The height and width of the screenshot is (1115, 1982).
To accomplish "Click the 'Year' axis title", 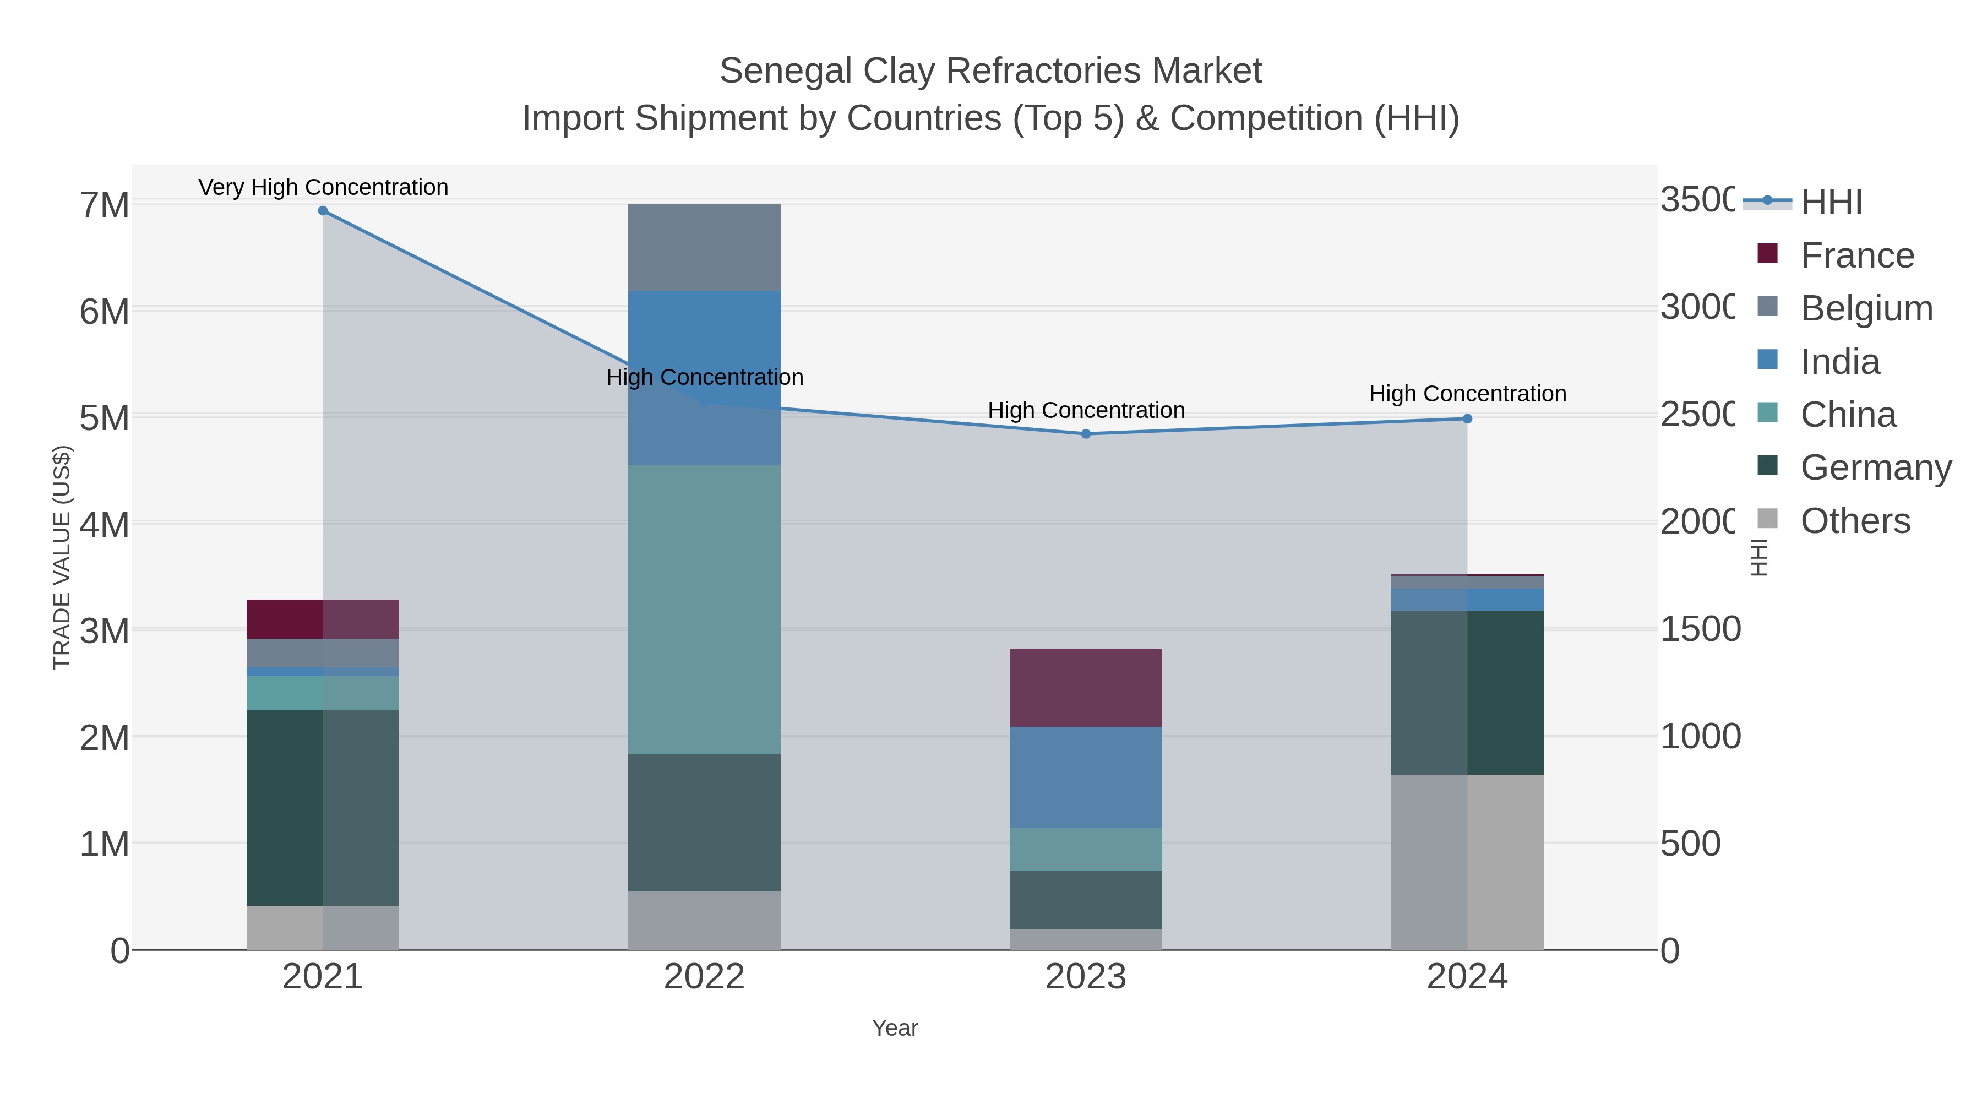I will pos(895,1028).
